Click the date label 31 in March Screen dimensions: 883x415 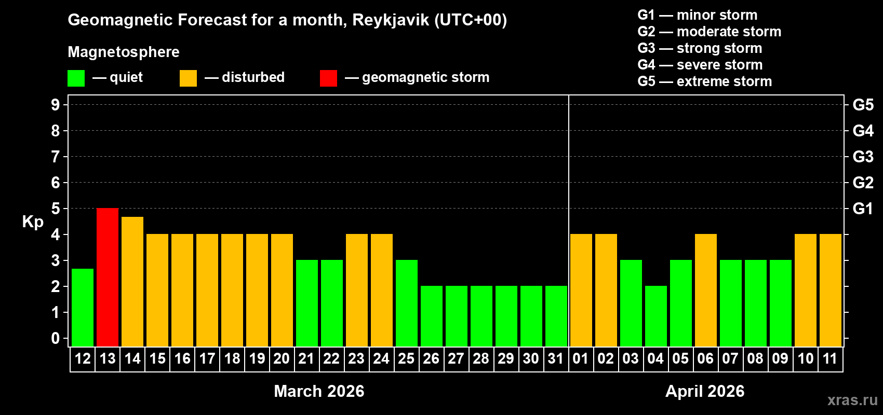tap(556, 358)
